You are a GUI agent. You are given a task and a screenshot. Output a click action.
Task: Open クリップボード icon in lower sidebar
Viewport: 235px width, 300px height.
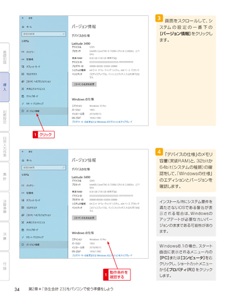23,230
